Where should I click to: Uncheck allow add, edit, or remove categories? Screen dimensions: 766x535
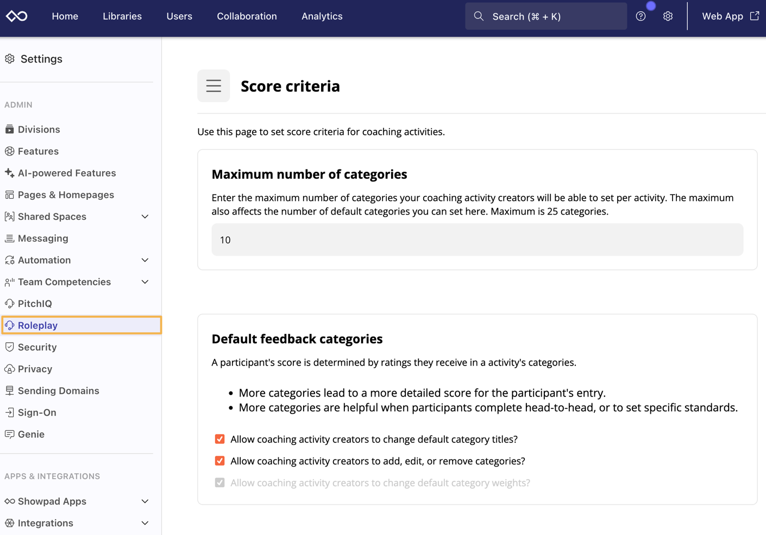(x=219, y=461)
